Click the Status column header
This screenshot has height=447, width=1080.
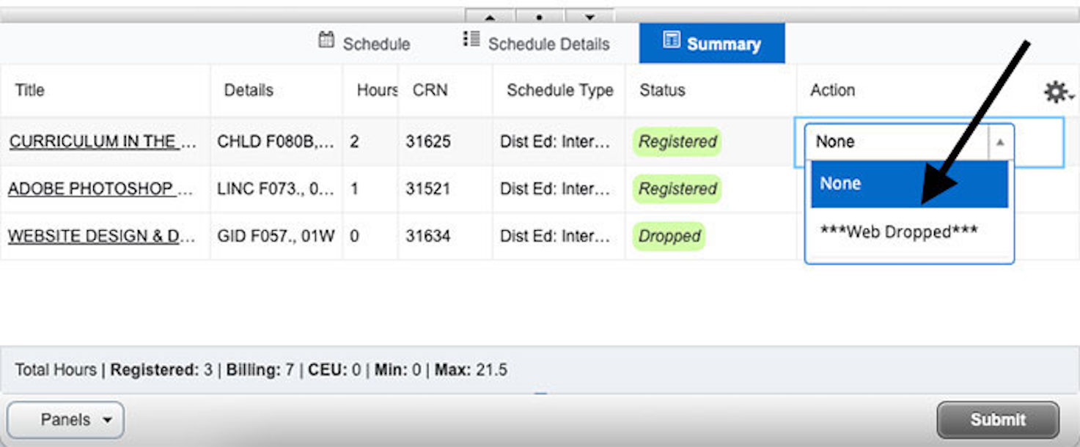[662, 90]
